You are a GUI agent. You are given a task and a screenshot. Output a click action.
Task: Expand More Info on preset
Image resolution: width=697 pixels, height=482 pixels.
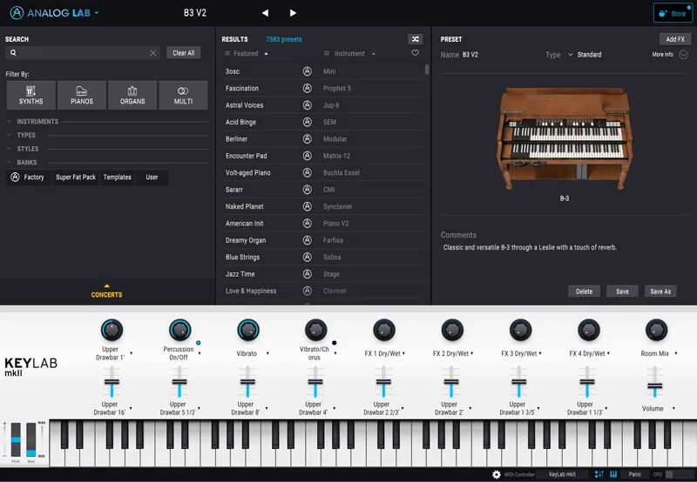(684, 55)
